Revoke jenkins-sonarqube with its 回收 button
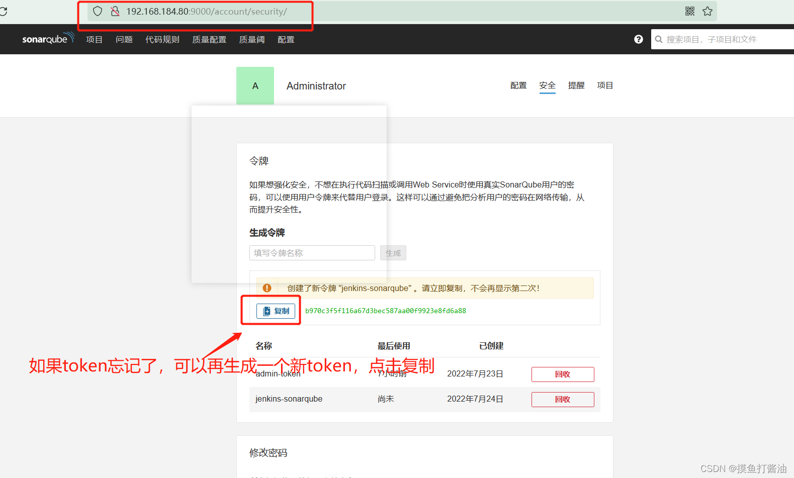The image size is (794, 478). pos(563,400)
